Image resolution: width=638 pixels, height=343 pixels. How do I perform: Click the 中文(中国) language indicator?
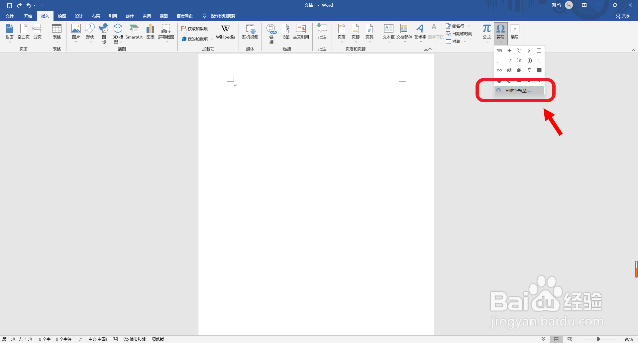tap(98, 339)
